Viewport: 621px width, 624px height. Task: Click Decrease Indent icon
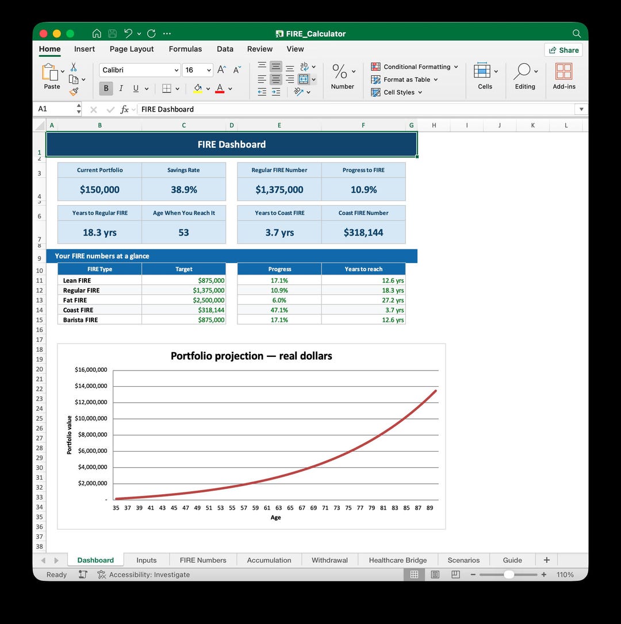262,92
